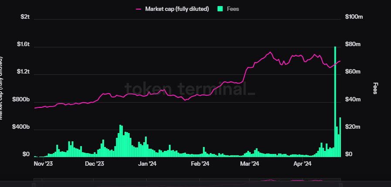The width and height of the screenshot is (391, 187).
Task: Click the Nov '23 x-axis label
Action: click(x=44, y=164)
